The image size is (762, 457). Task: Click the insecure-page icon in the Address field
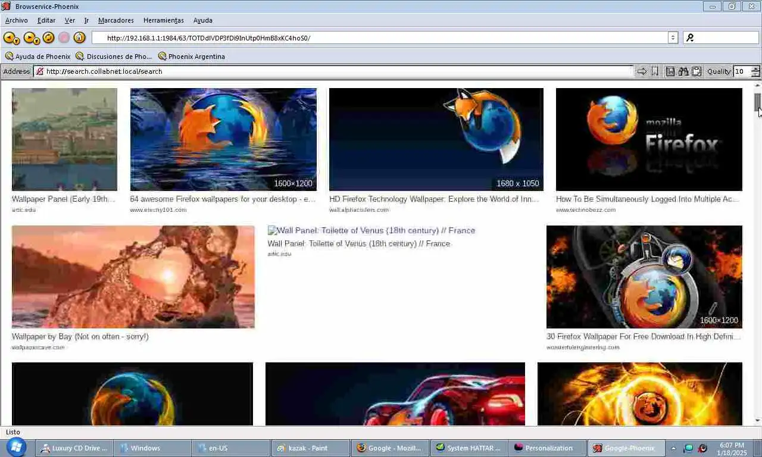pyautogui.click(x=39, y=71)
